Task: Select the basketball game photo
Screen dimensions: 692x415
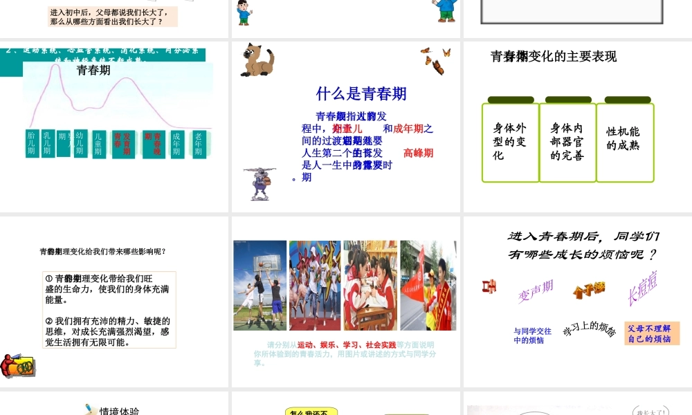Action: [x=260, y=286]
